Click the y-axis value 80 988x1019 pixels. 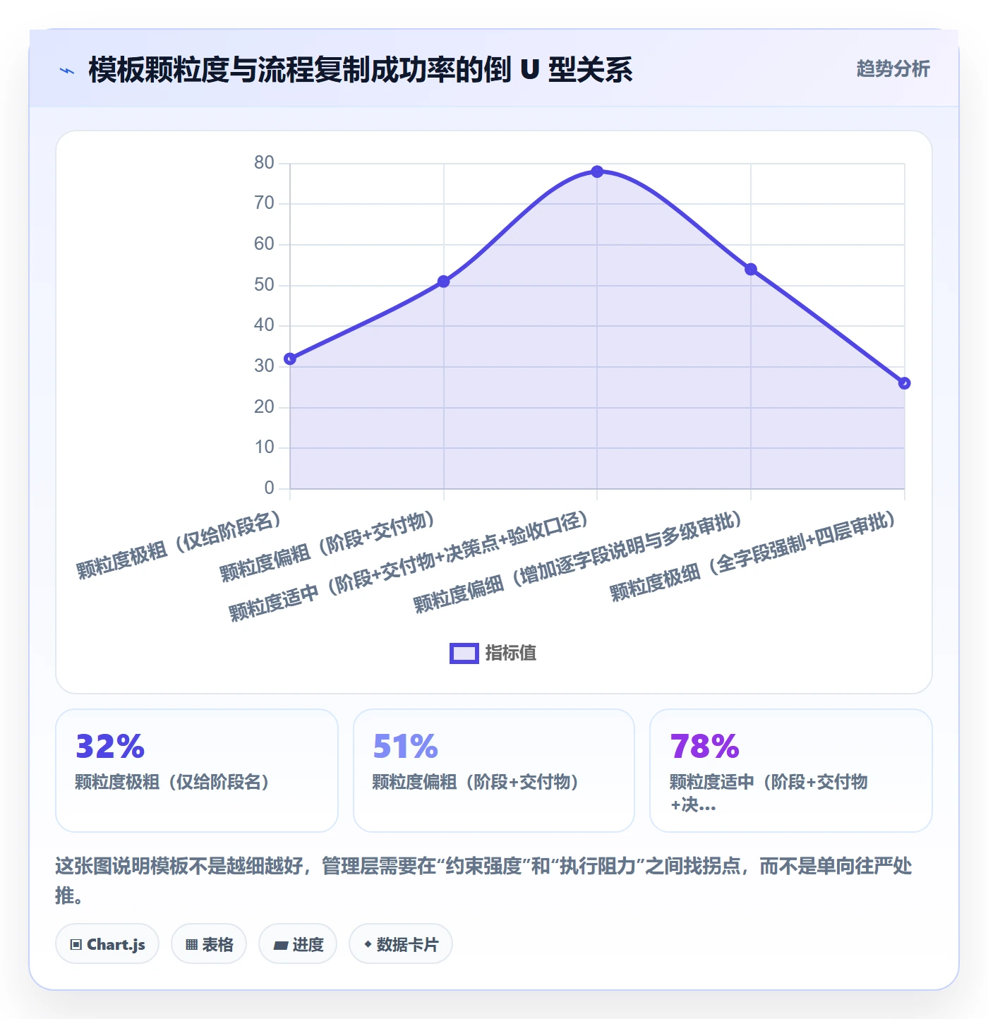pyautogui.click(x=264, y=163)
